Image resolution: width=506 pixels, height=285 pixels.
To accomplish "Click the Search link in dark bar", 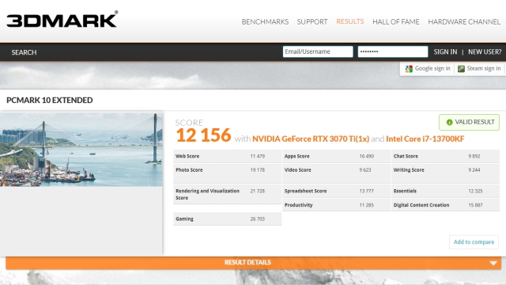I will point(24,52).
